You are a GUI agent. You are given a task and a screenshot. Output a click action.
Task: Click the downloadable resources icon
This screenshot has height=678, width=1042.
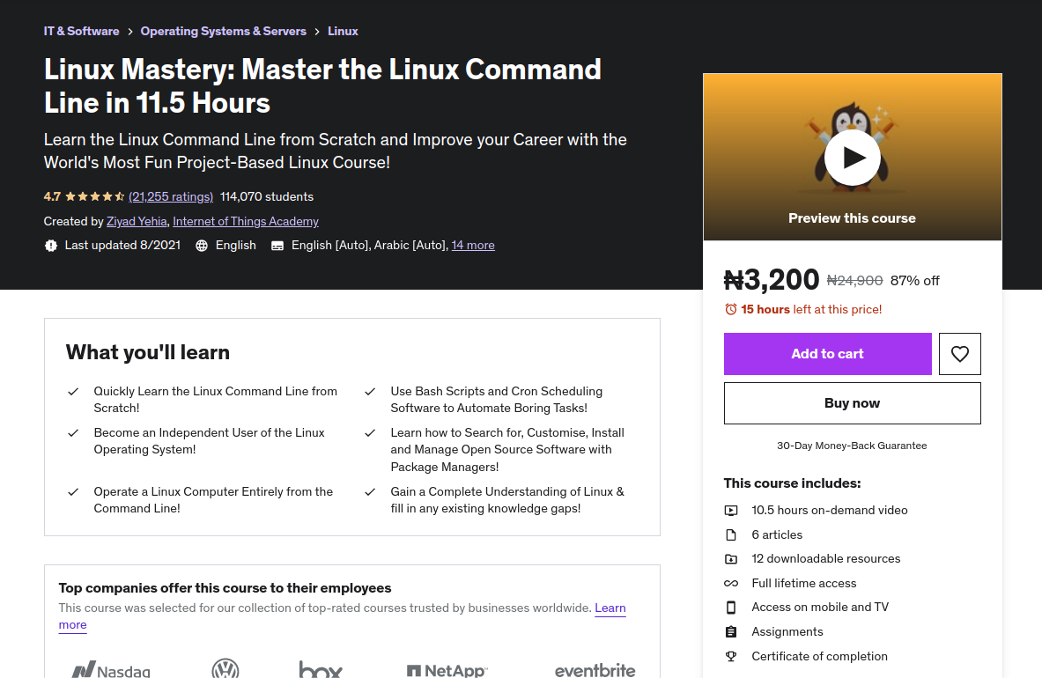tap(731, 558)
